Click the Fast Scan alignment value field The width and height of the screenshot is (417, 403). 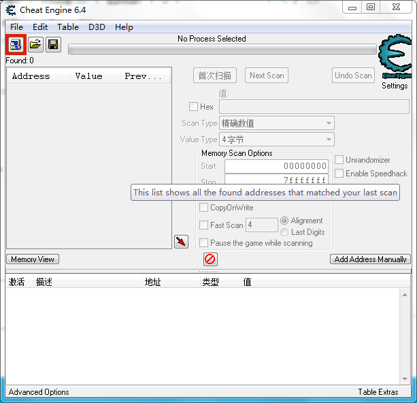pyautogui.click(x=262, y=225)
